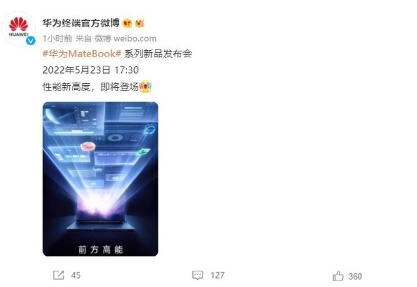
Task: Open the #华为MateBook# hashtag
Action: coord(82,54)
